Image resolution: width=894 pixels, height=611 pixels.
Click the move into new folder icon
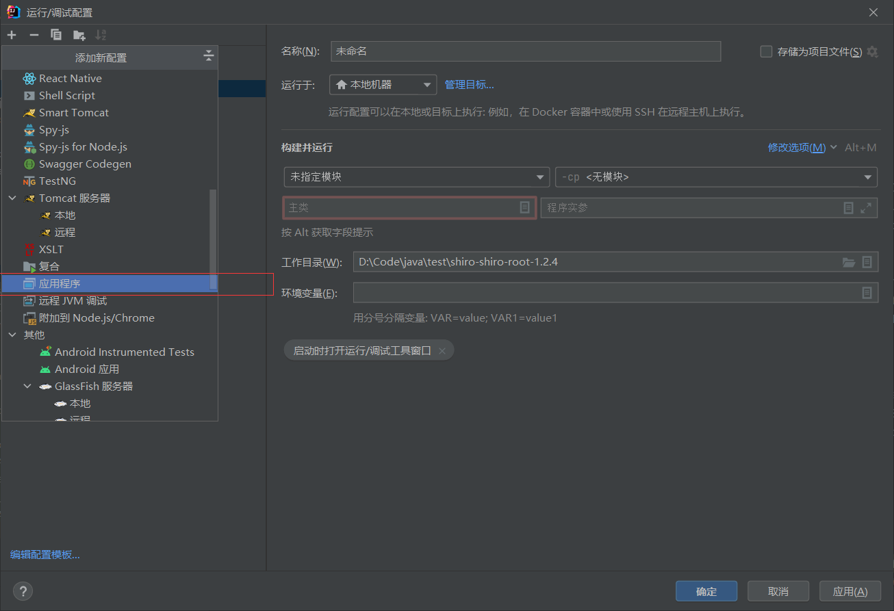click(79, 35)
